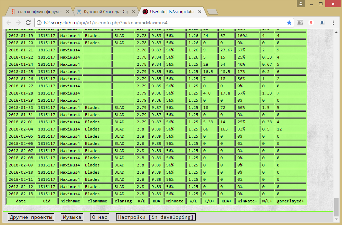Screen dimensions: 342x225
Task: Open the 'Другие проекты' button
Action: click(31, 217)
